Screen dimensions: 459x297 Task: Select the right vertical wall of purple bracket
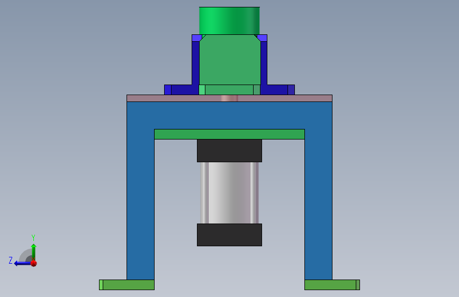click(x=264, y=63)
